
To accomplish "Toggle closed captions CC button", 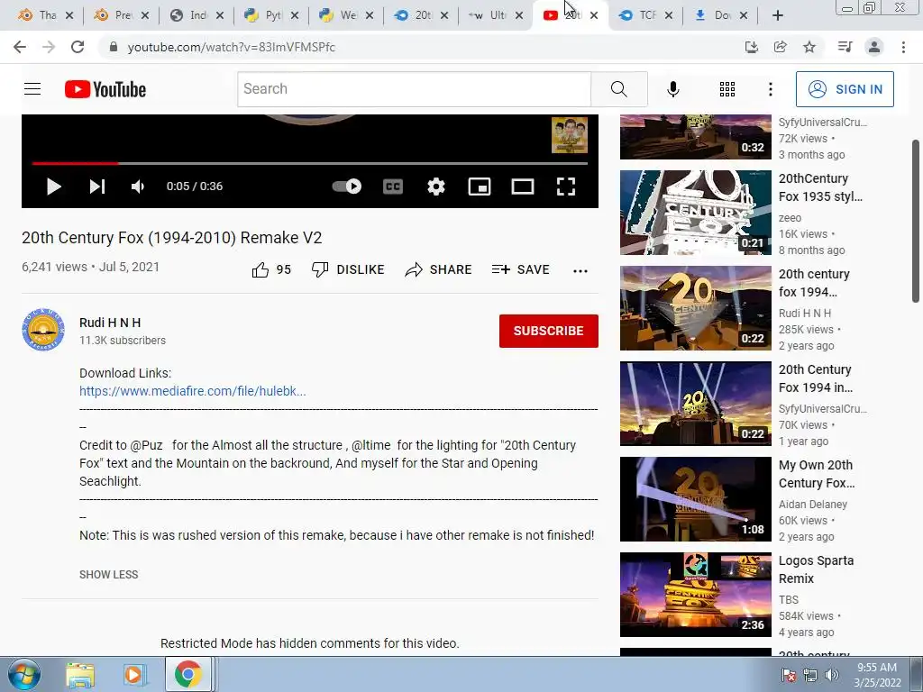I will pyautogui.click(x=393, y=187).
